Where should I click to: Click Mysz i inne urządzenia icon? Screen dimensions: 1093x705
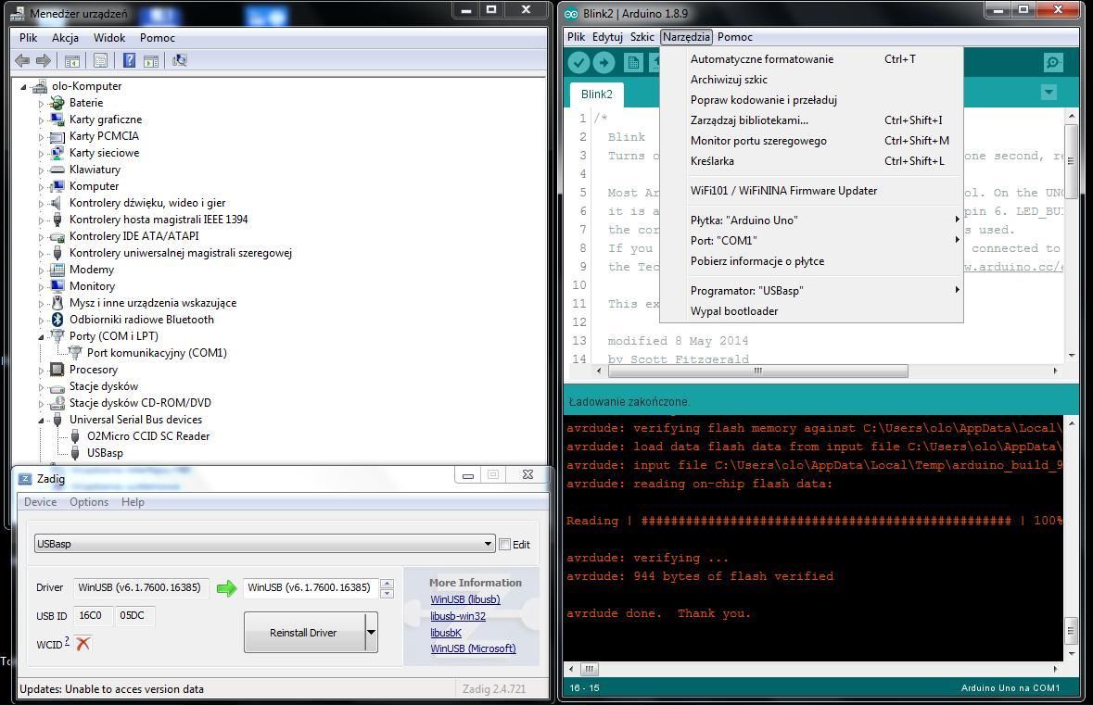coord(57,303)
